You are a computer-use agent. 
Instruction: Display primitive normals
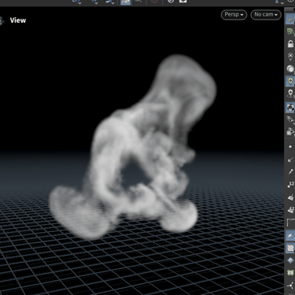coord(290,197)
